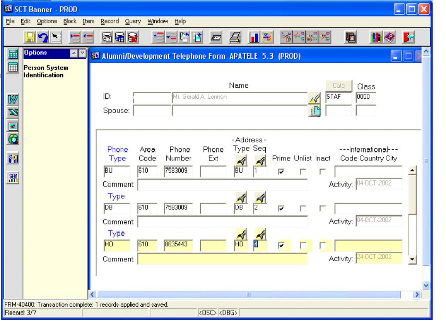The width and height of the screenshot is (446, 334).
Task: Open the Options menu in menu bar
Action: 47,21
